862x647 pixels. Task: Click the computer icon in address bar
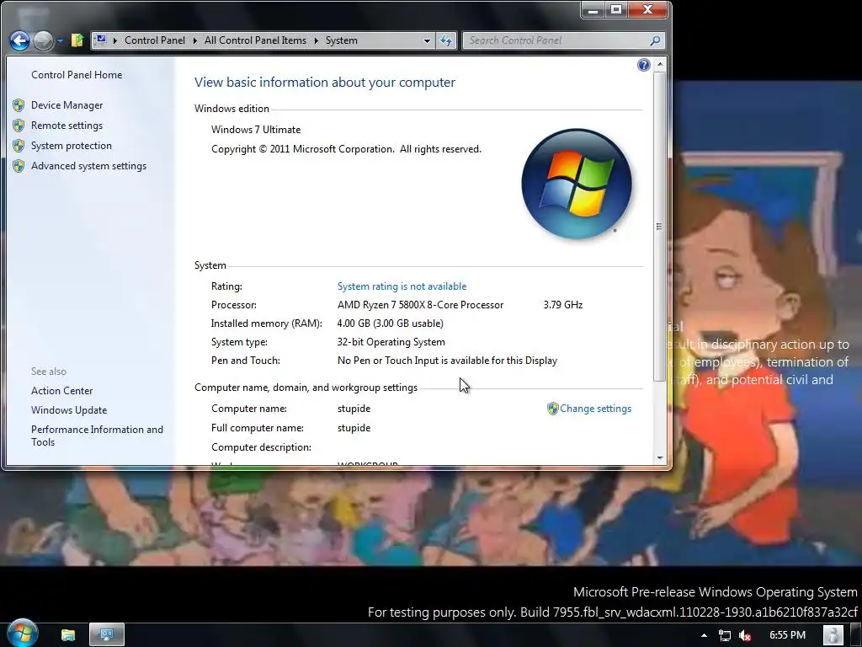101,40
